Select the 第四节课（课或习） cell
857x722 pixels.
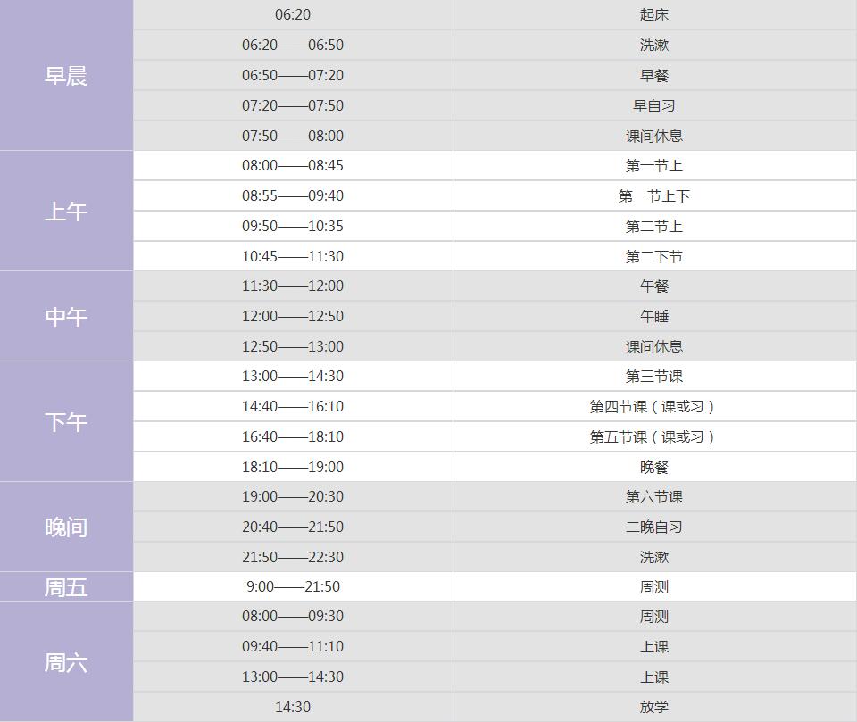point(654,406)
